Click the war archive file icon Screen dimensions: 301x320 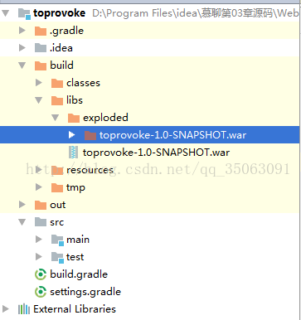(x=73, y=153)
